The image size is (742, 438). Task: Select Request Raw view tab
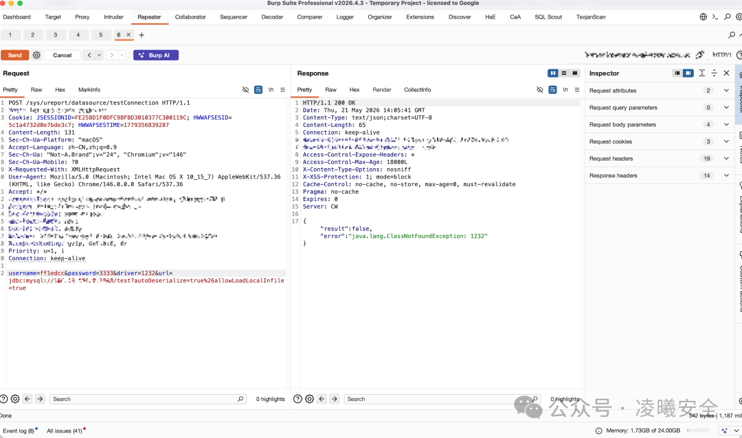point(36,89)
